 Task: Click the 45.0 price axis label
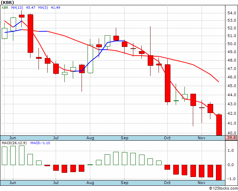(232, 86)
